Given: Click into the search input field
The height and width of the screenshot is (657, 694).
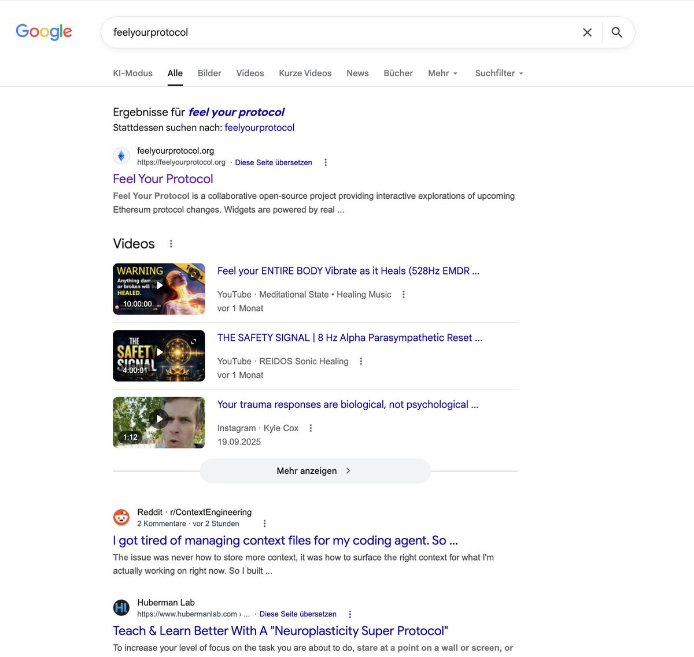Looking at the screenshot, I should coord(341,32).
